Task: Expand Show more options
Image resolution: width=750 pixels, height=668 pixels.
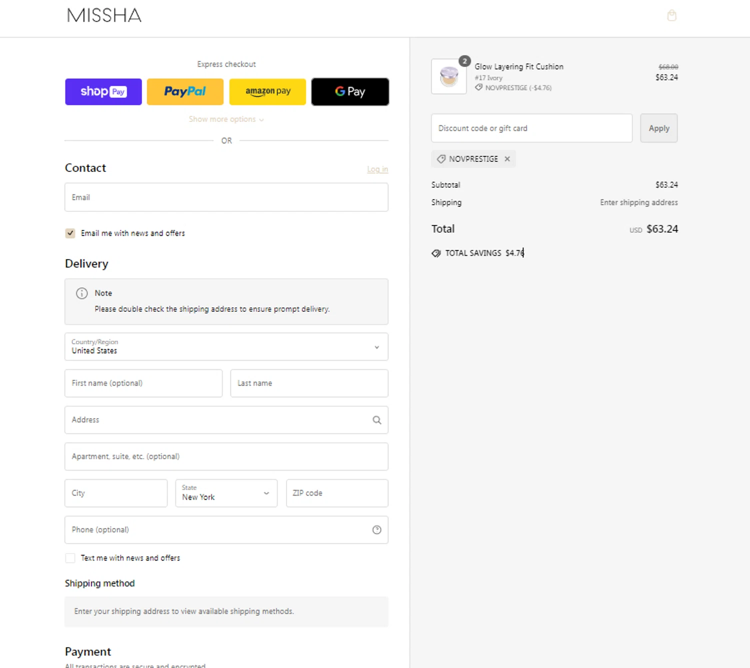Action: (226, 119)
